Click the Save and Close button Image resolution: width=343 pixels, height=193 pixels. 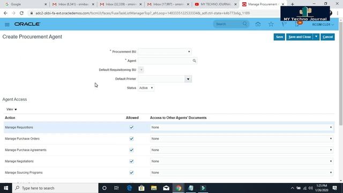click(x=300, y=37)
